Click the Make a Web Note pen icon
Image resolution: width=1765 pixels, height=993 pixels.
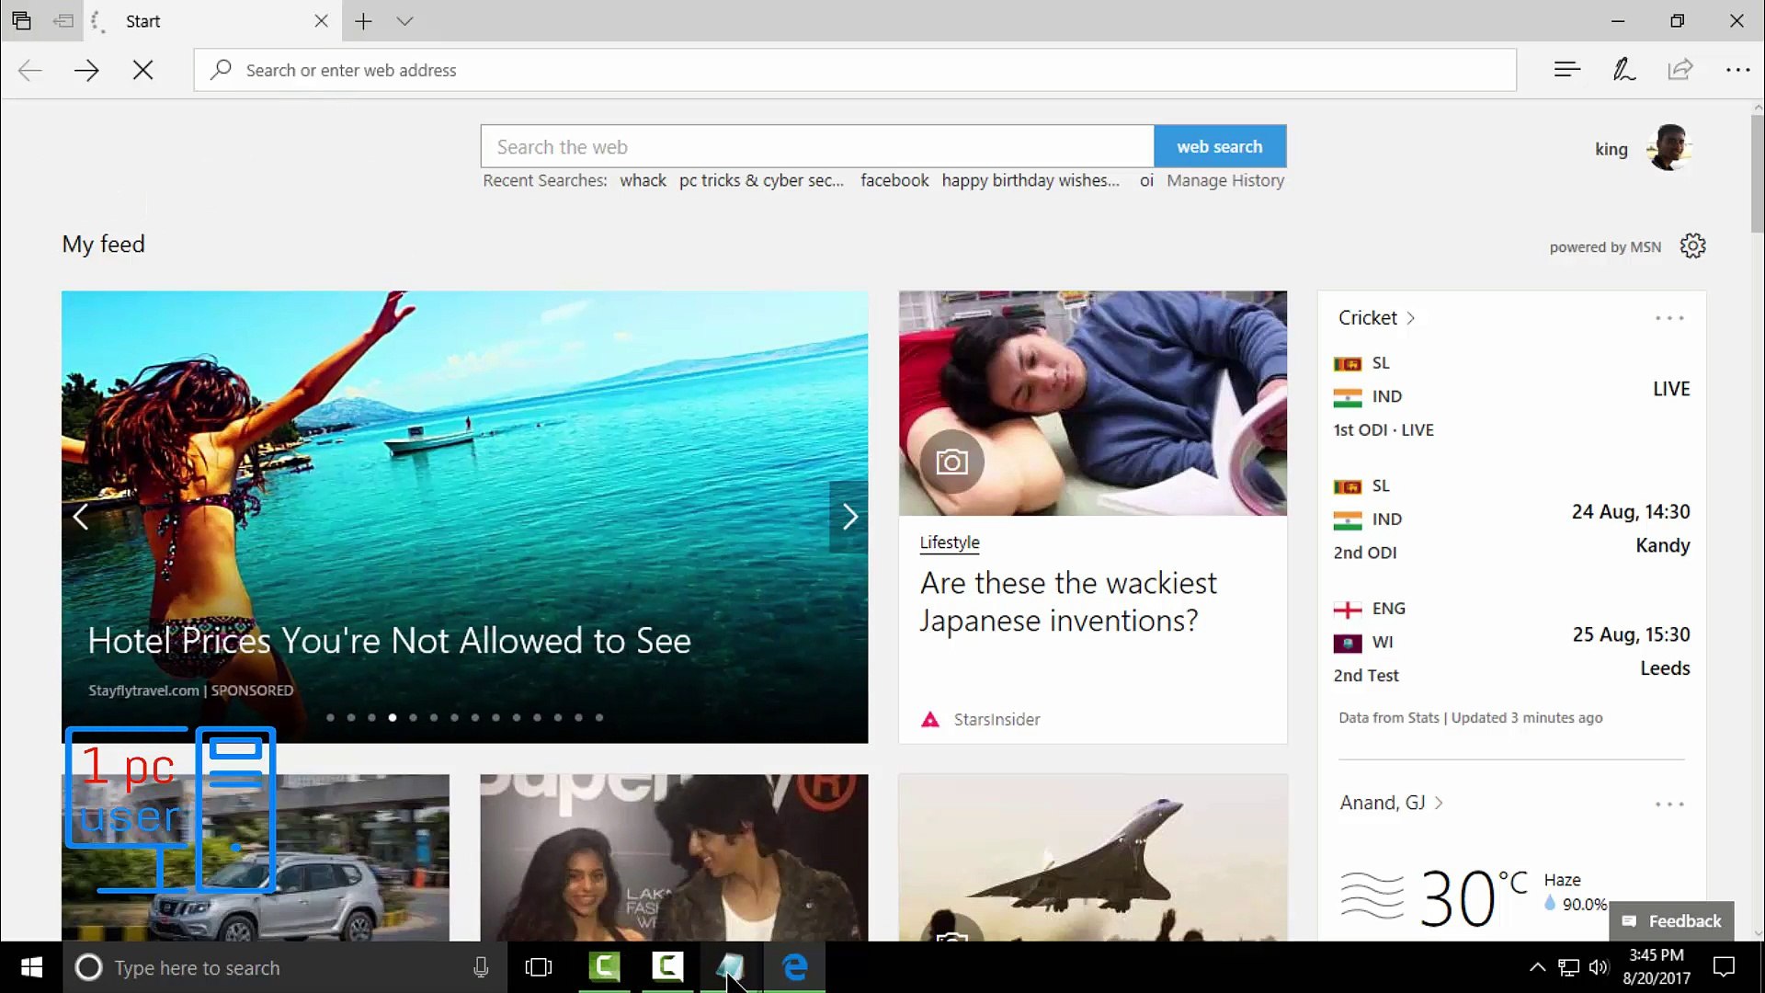click(1623, 70)
